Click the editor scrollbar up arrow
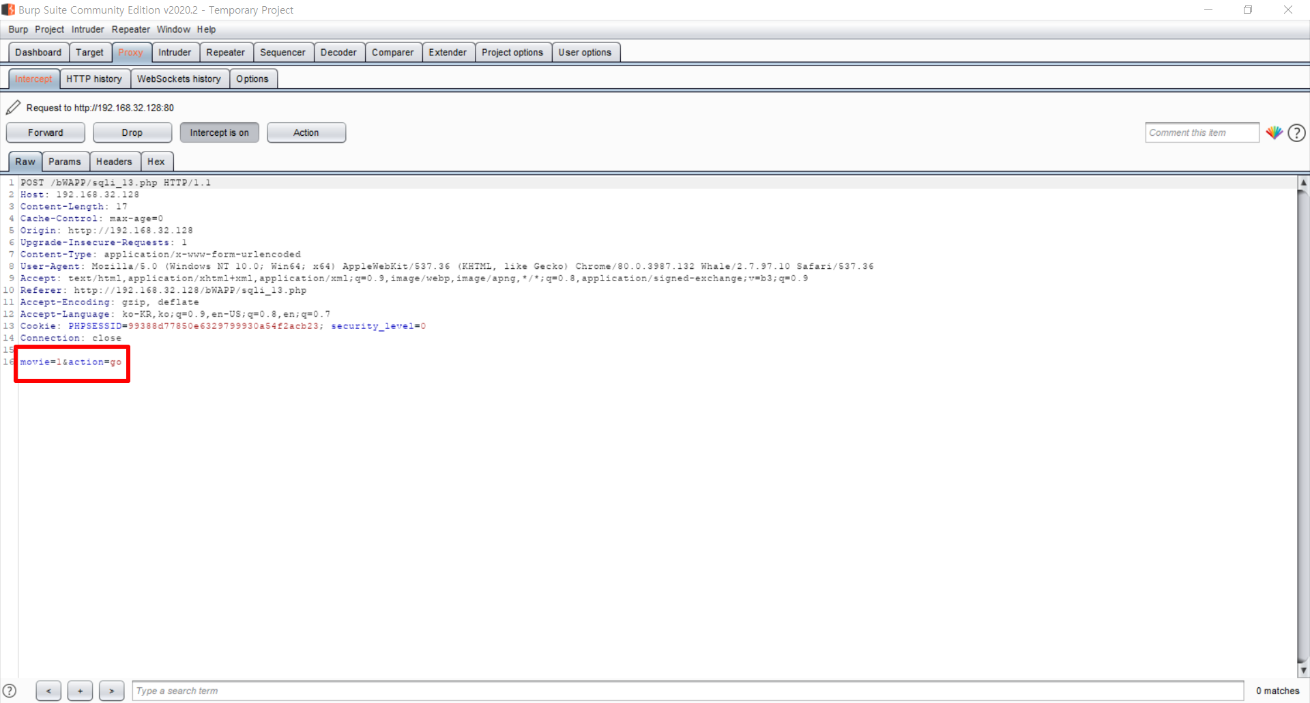1310x703 pixels. (x=1303, y=182)
